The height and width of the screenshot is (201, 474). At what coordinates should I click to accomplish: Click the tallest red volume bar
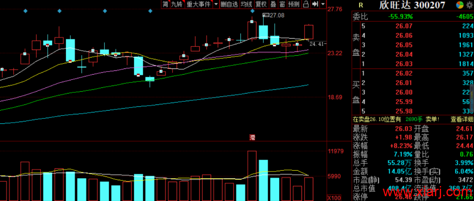[252, 176]
